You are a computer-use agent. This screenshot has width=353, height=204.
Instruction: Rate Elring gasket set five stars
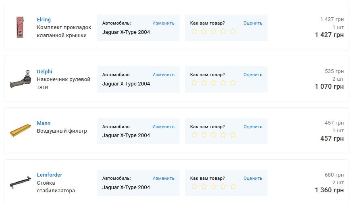pyautogui.click(x=233, y=31)
